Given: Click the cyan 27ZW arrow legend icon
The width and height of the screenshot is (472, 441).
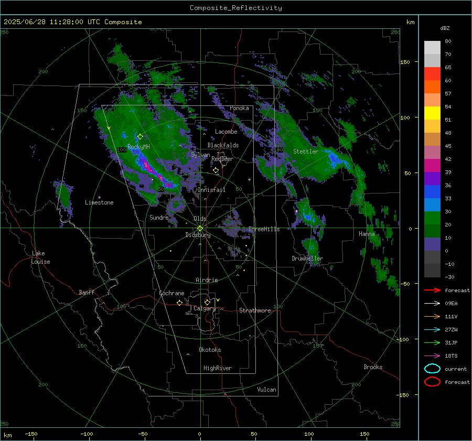Looking at the screenshot, I should click(432, 330).
